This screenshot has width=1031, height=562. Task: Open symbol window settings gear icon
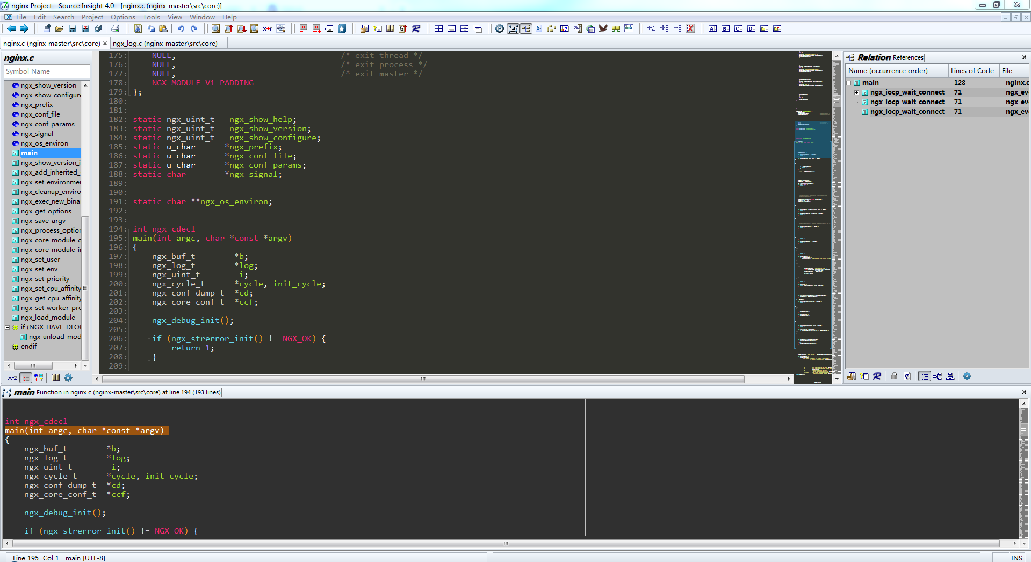[68, 378]
